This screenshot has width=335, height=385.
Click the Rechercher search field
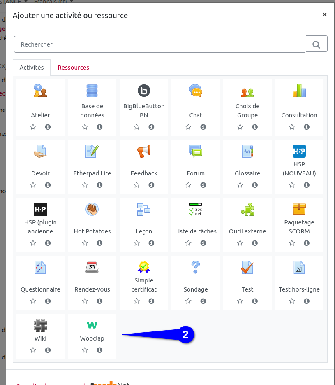159,44
